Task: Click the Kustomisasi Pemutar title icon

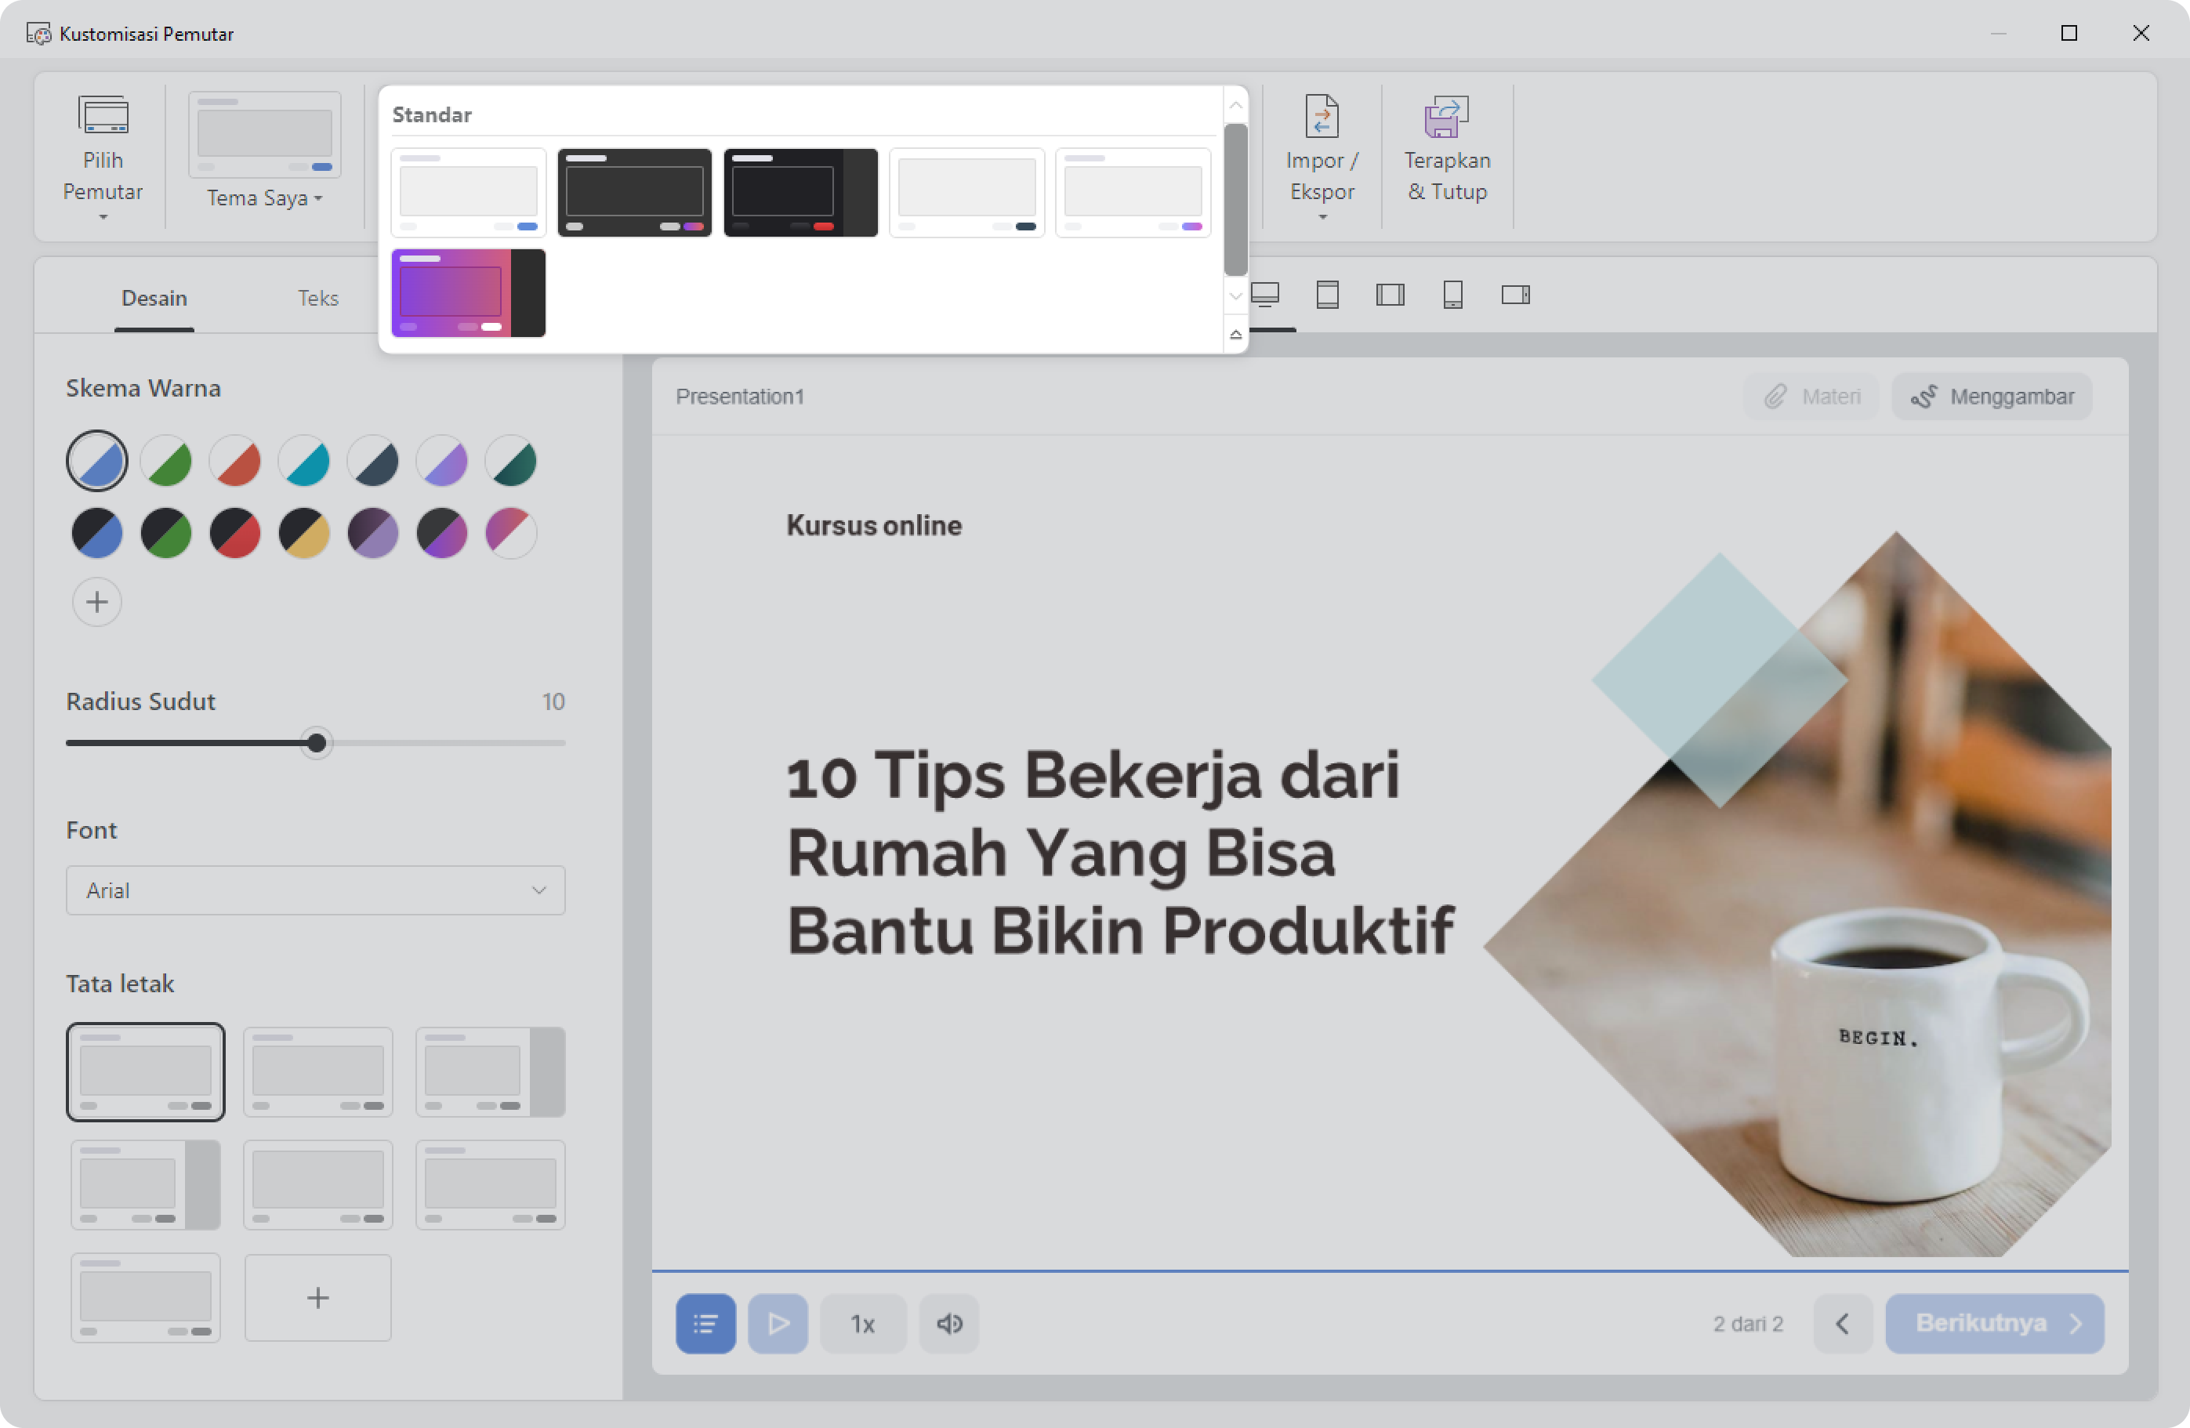Action: pos(38,34)
